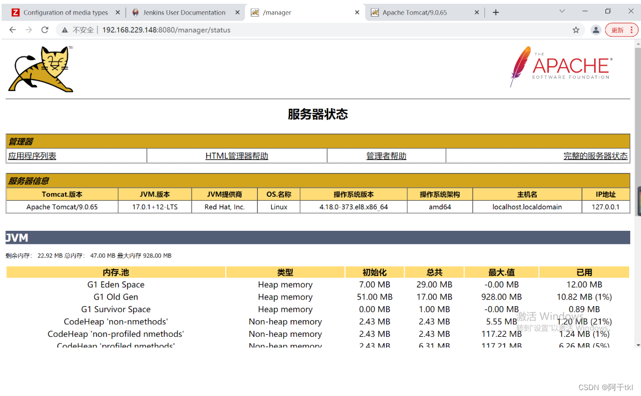641x396 pixels.
Task: Open the tab search chevron dropdown
Action: [x=561, y=11]
